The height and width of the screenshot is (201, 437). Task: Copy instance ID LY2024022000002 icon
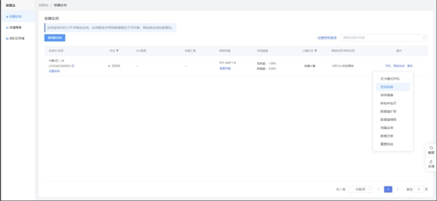click(x=73, y=66)
